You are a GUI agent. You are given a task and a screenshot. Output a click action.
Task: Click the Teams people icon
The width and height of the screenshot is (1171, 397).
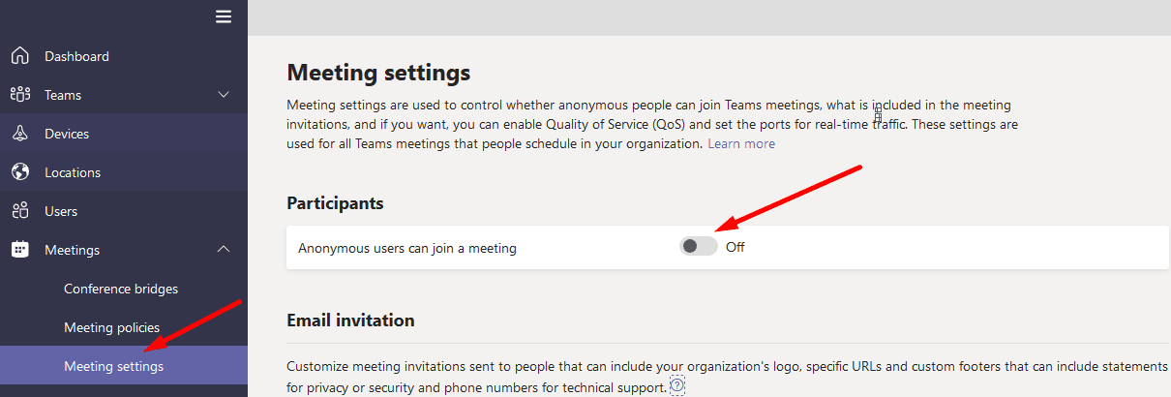pos(19,95)
